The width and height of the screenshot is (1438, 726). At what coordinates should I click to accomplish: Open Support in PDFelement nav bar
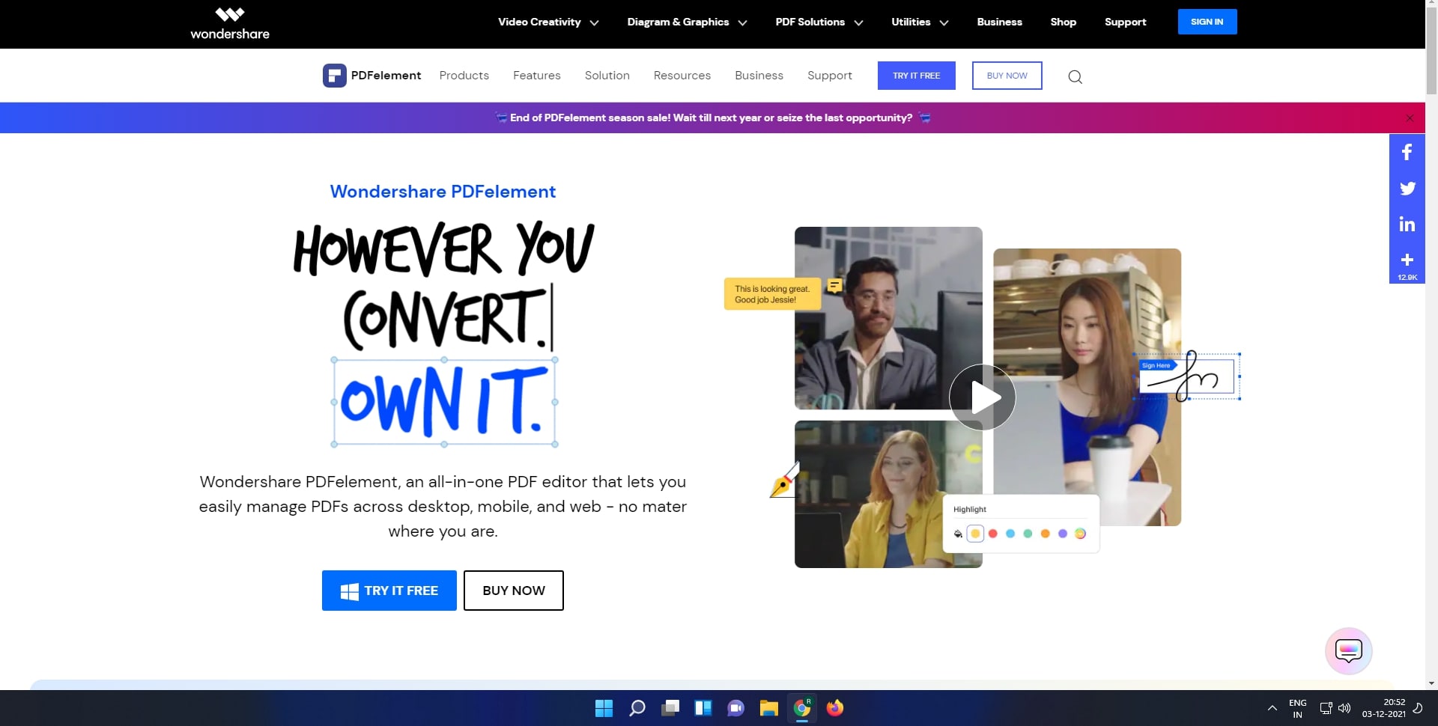click(829, 76)
